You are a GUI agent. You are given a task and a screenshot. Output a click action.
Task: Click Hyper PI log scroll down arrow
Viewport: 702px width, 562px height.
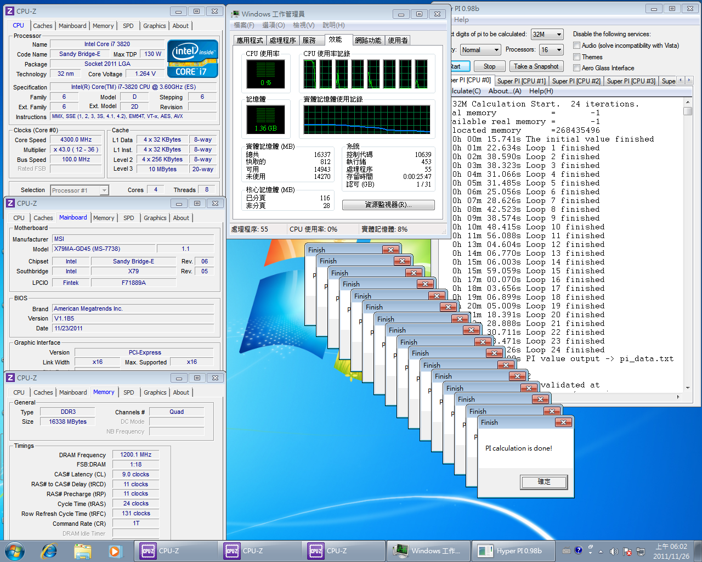tap(688, 387)
